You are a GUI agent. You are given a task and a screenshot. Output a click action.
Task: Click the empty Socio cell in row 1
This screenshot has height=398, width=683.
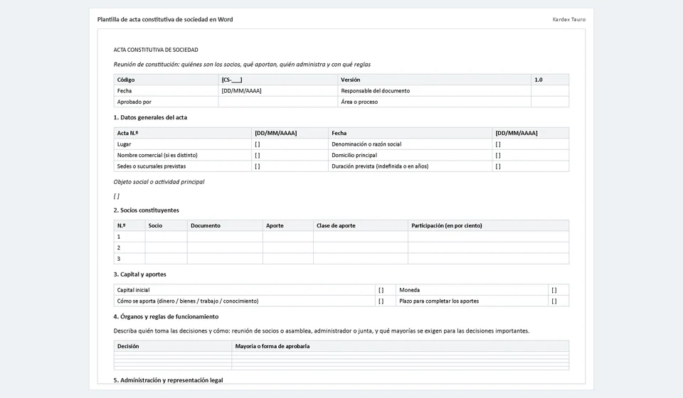pyautogui.click(x=166, y=237)
